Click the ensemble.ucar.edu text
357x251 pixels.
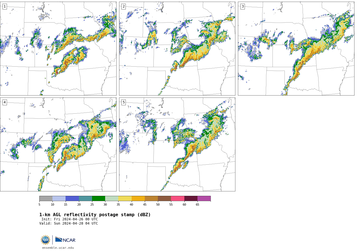coord(58,248)
